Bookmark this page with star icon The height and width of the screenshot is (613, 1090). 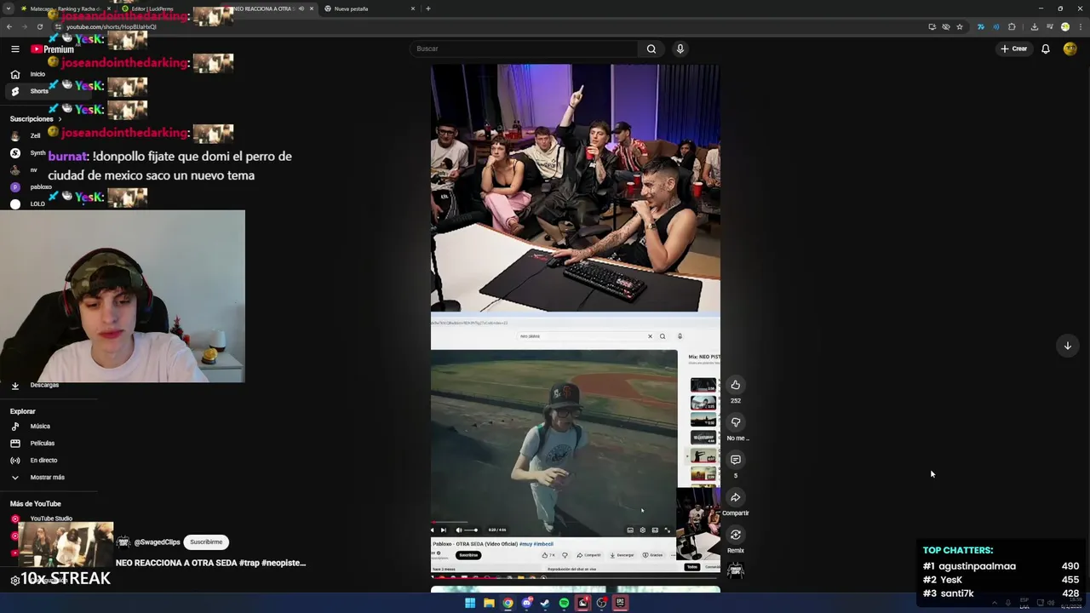(960, 26)
